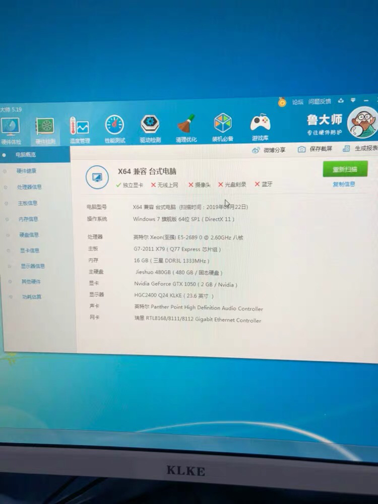The height and width of the screenshot is (504, 378).
Task: Click 无线上网 feature indicator
Action: click(x=165, y=185)
